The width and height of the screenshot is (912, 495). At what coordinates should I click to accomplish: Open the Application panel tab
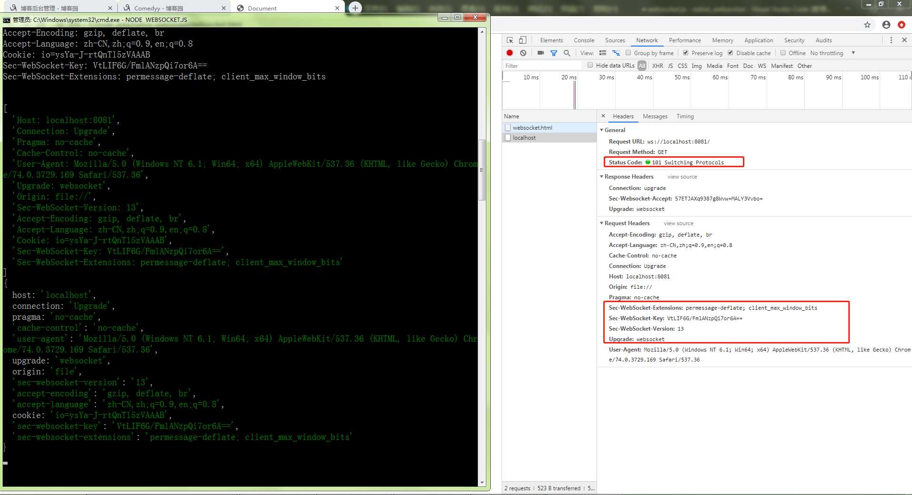pos(759,40)
